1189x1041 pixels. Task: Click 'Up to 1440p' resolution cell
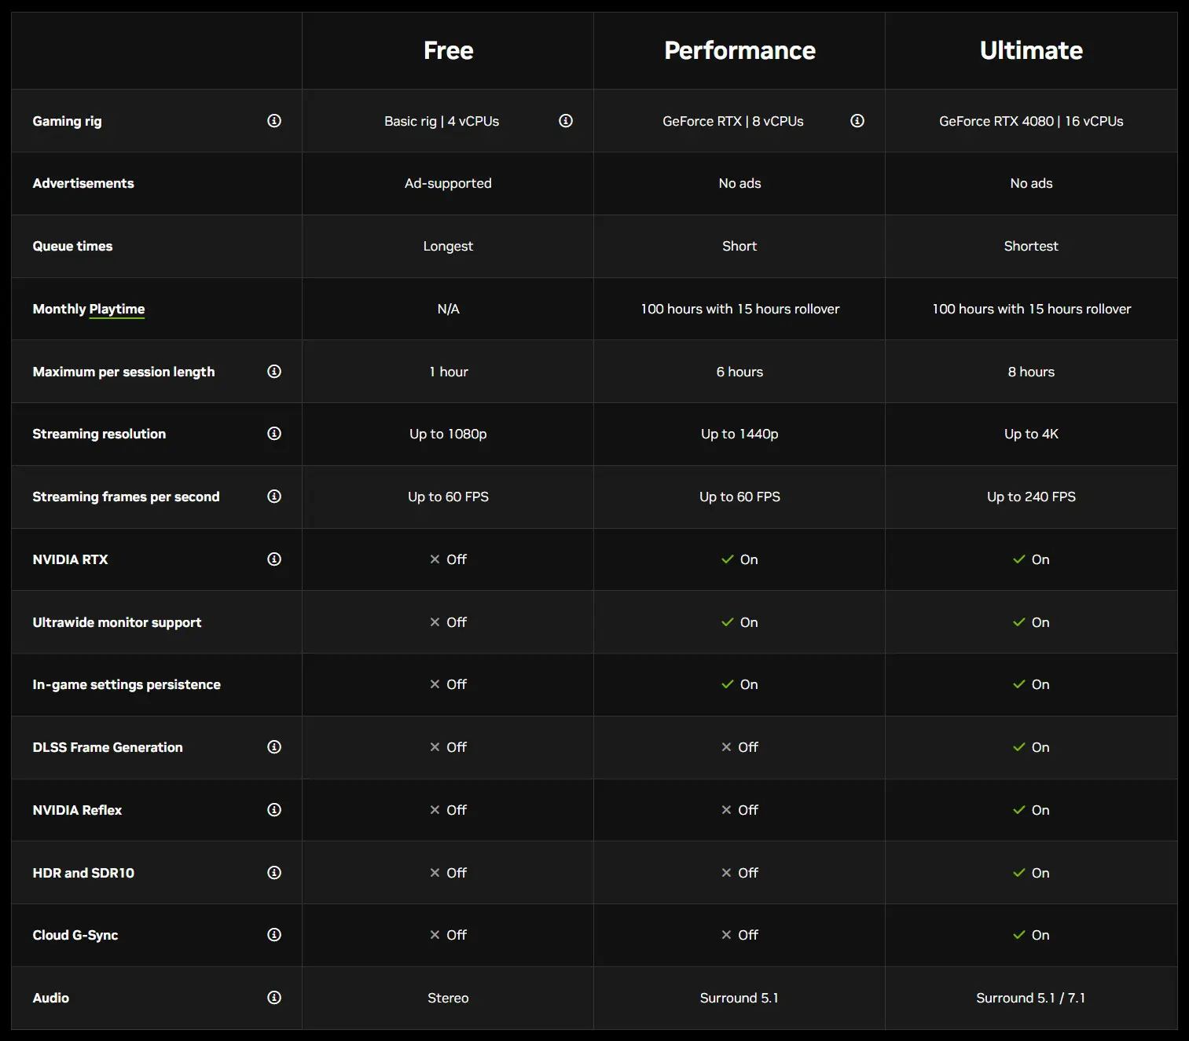pyautogui.click(x=739, y=434)
